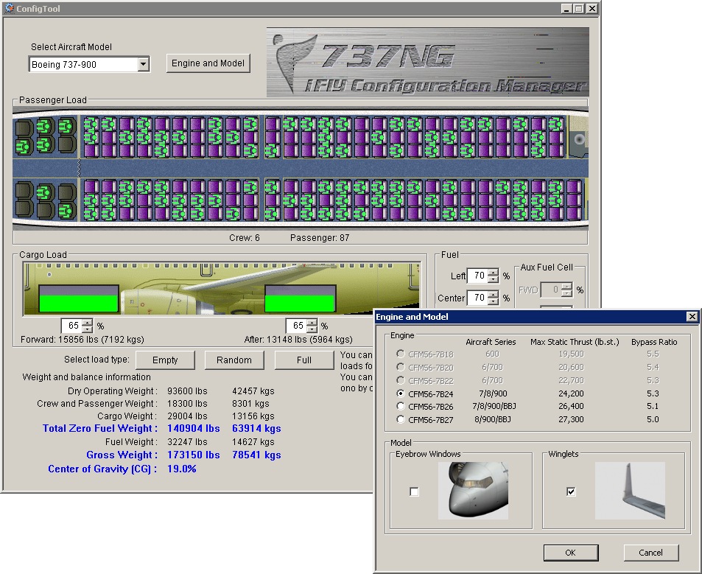Open the Select Aircraft Model dropdown
Screen dimensions: 702x574
click(143, 64)
